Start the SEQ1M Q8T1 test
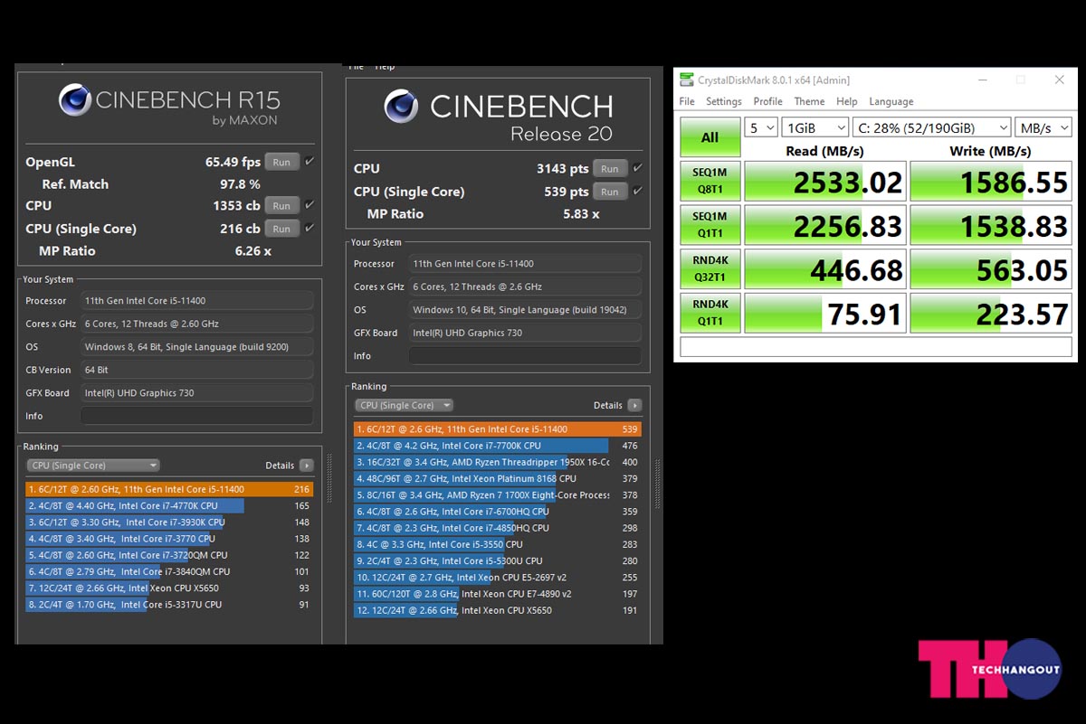 click(710, 181)
